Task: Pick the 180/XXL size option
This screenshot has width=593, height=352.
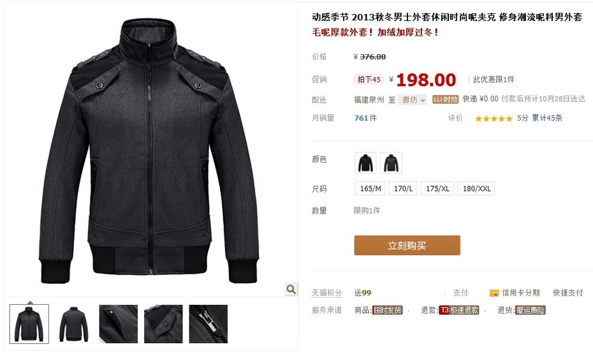Action: click(476, 188)
